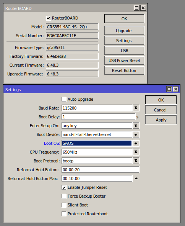Focus the Reformat Hold Button Max field
Viewport: 185px width, 226px height.
97,179
